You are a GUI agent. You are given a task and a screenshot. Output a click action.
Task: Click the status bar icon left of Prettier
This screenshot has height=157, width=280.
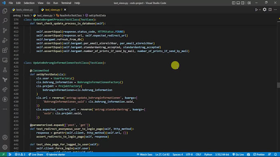pyautogui.click(x=248, y=155)
